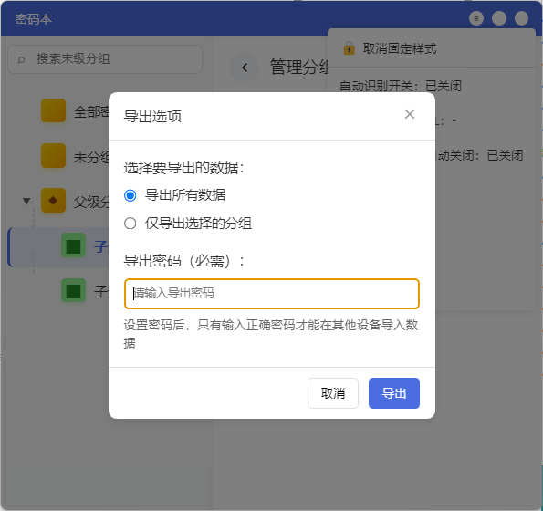Close the 导出选项 dialog with X
Image resolution: width=543 pixels, height=511 pixels.
click(410, 114)
